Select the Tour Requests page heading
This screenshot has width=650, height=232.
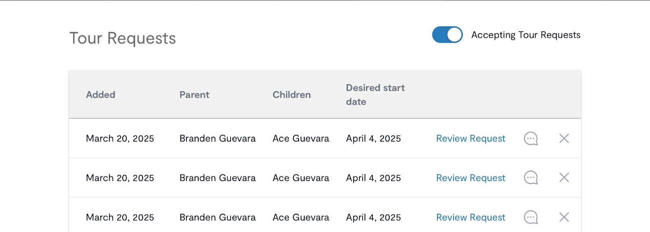(123, 38)
